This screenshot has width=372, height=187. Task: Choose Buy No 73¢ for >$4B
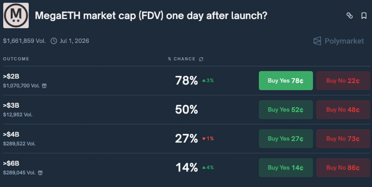pyautogui.click(x=343, y=139)
